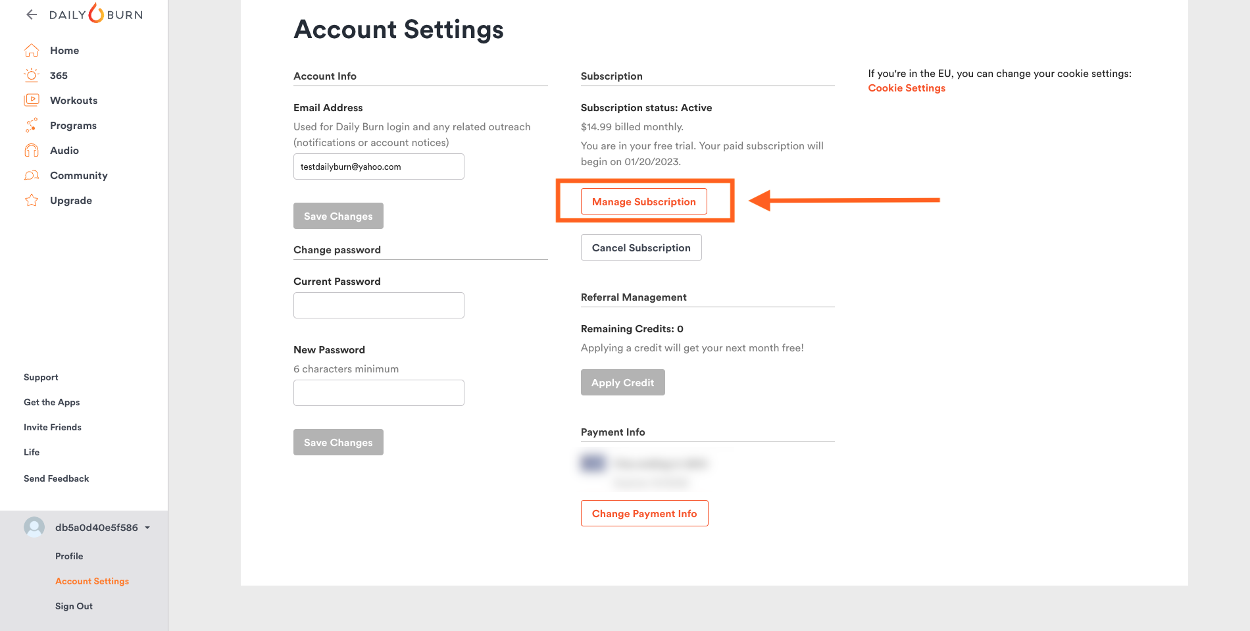The width and height of the screenshot is (1250, 631).
Task: Focus the New Password field
Action: (379, 393)
